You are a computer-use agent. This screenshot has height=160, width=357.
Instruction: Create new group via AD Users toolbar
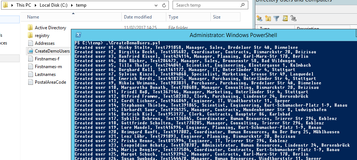[259, 19]
